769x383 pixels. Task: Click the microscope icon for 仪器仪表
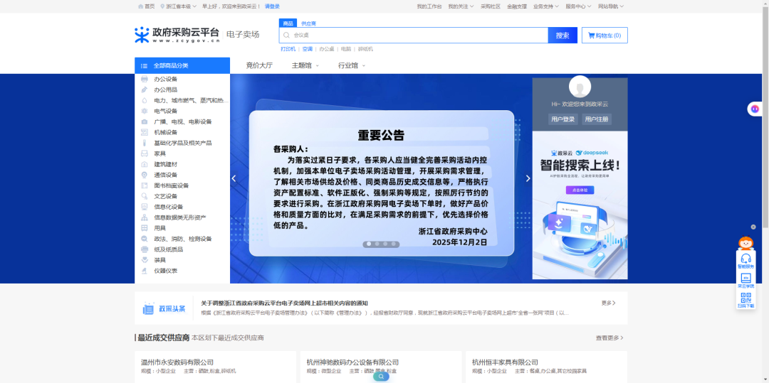[144, 271]
